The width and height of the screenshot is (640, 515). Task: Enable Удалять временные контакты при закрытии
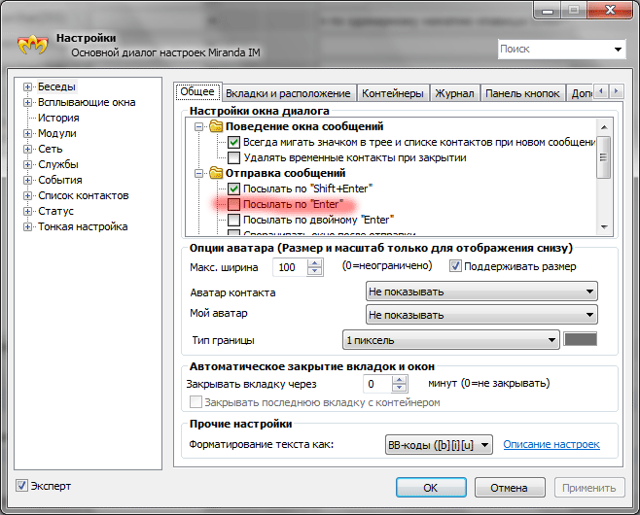tap(233, 157)
